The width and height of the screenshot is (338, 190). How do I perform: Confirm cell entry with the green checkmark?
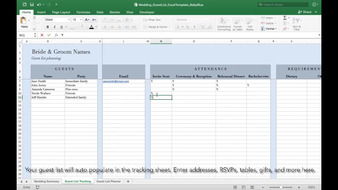[49, 35]
